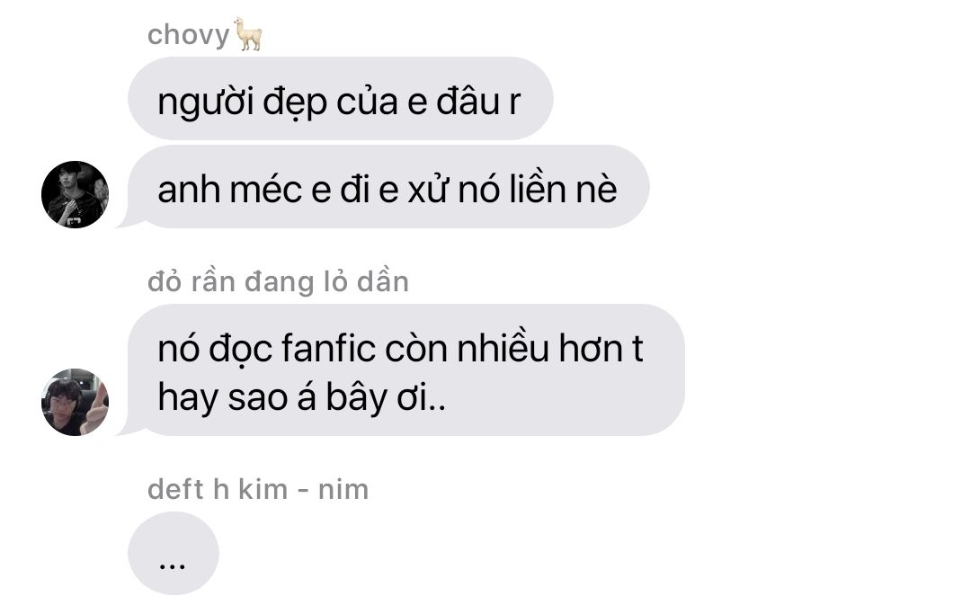Select the three-dots message bubble

[x=174, y=553]
